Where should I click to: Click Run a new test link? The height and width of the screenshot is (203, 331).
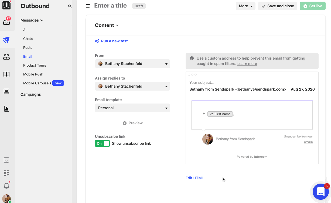(x=111, y=41)
